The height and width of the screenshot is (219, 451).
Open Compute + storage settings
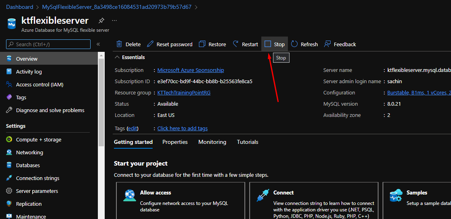coord(39,139)
